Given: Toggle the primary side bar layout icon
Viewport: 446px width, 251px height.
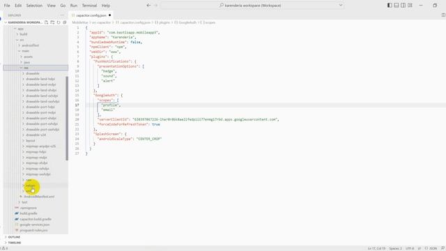Looking at the screenshot, I should coord(390,5).
